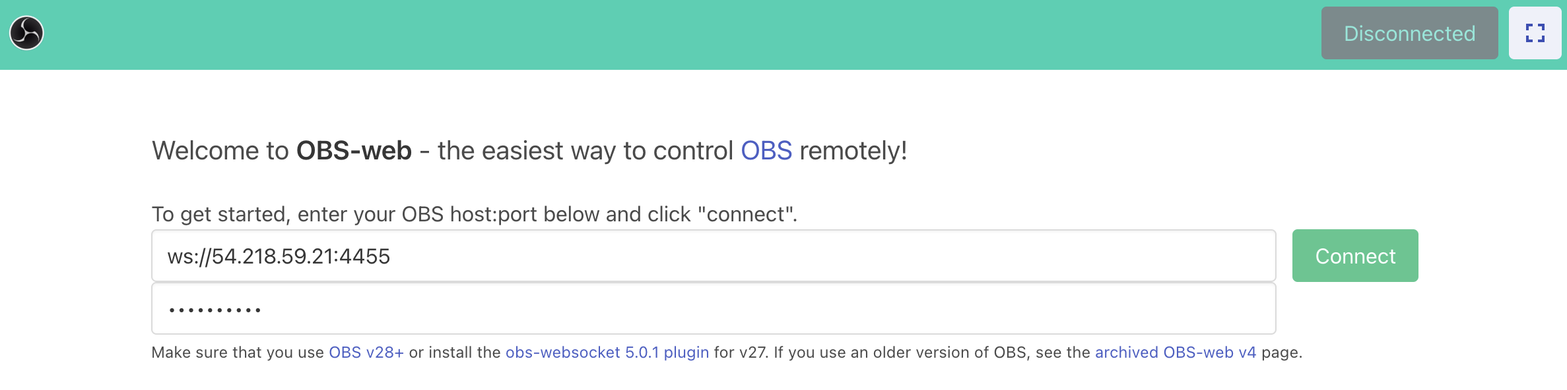This screenshot has height=390, width=1567.
Task: Click the "Make sure that you use" note
Action: [238, 352]
